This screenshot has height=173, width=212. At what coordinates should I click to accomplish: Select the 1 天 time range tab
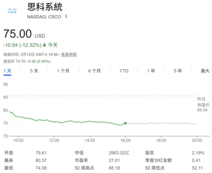click(7, 71)
